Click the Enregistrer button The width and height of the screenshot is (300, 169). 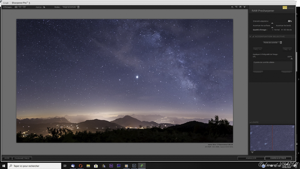click(278, 158)
